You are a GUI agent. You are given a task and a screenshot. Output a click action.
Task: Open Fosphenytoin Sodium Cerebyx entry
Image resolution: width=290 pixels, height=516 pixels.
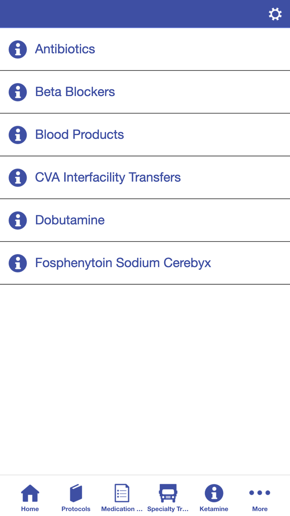pyautogui.click(x=123, y=263)
